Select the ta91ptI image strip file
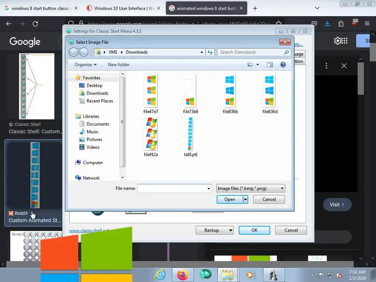The image size is (376, 282). pos(191,134)
